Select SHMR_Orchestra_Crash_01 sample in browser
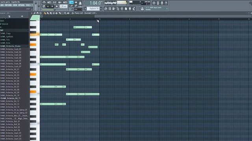The image size is (252, 141). [x=11, y=49]
